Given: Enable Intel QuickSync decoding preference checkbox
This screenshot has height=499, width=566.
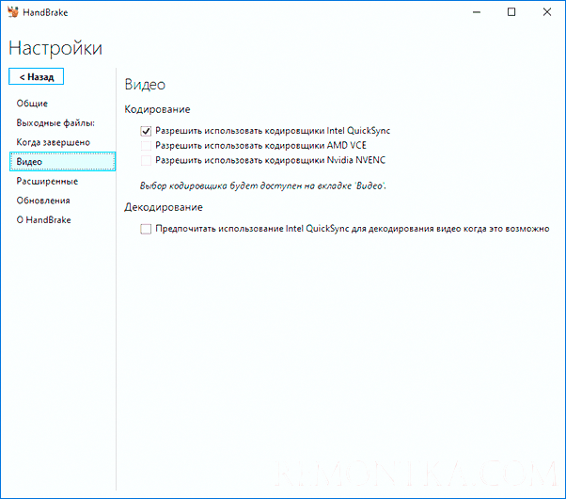Looking at the screenshot, I should tap(146, 229).
